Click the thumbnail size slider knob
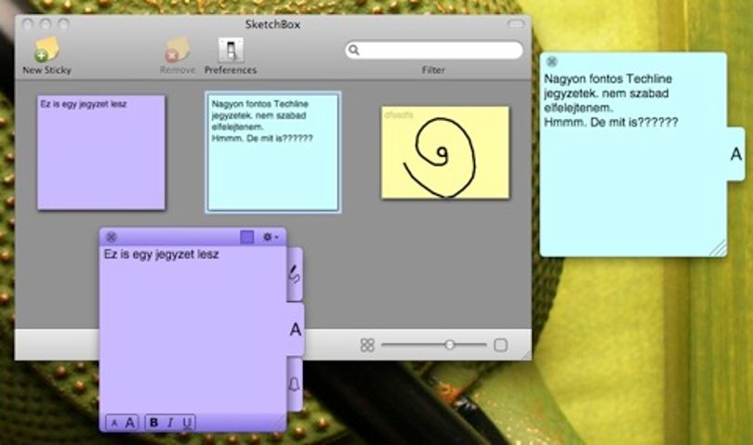This screenshot has width=753, height=445. (450, 345)
